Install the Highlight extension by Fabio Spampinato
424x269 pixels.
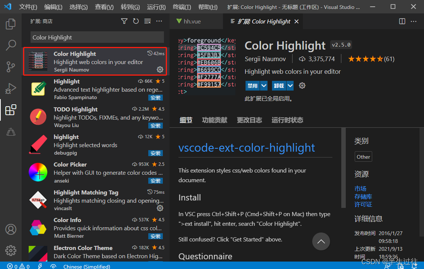[x=155, y=98]
